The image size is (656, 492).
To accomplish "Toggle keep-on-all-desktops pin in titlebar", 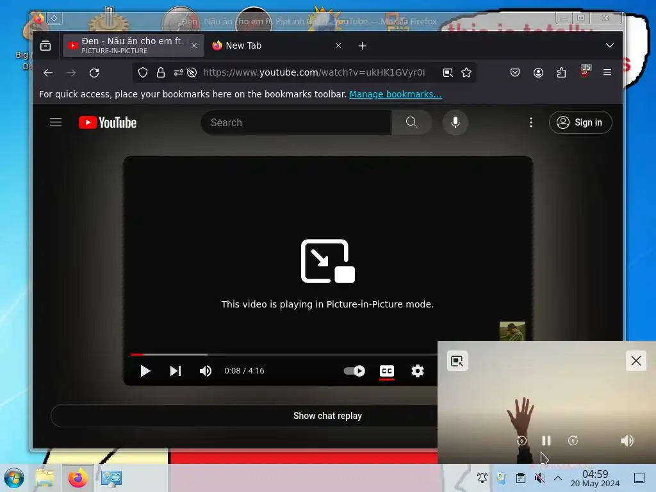I will click(x=54, y=18).
